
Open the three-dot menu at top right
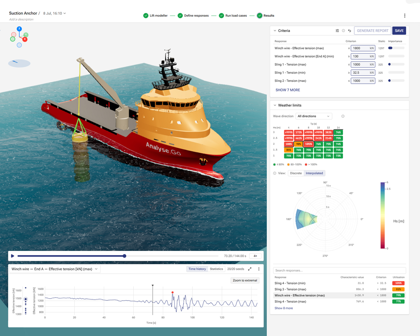(x=405, y=16)
